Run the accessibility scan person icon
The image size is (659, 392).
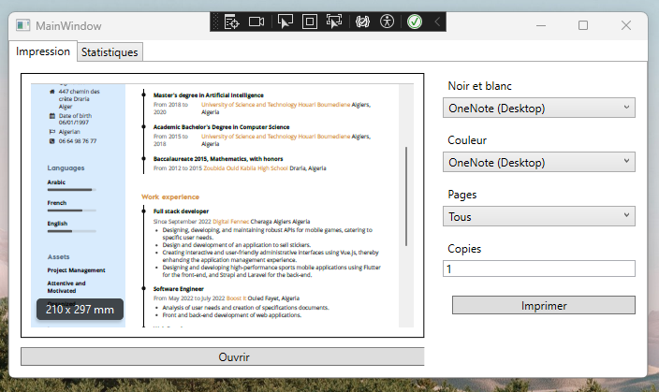pyautogui.click(x=388, y=22)
